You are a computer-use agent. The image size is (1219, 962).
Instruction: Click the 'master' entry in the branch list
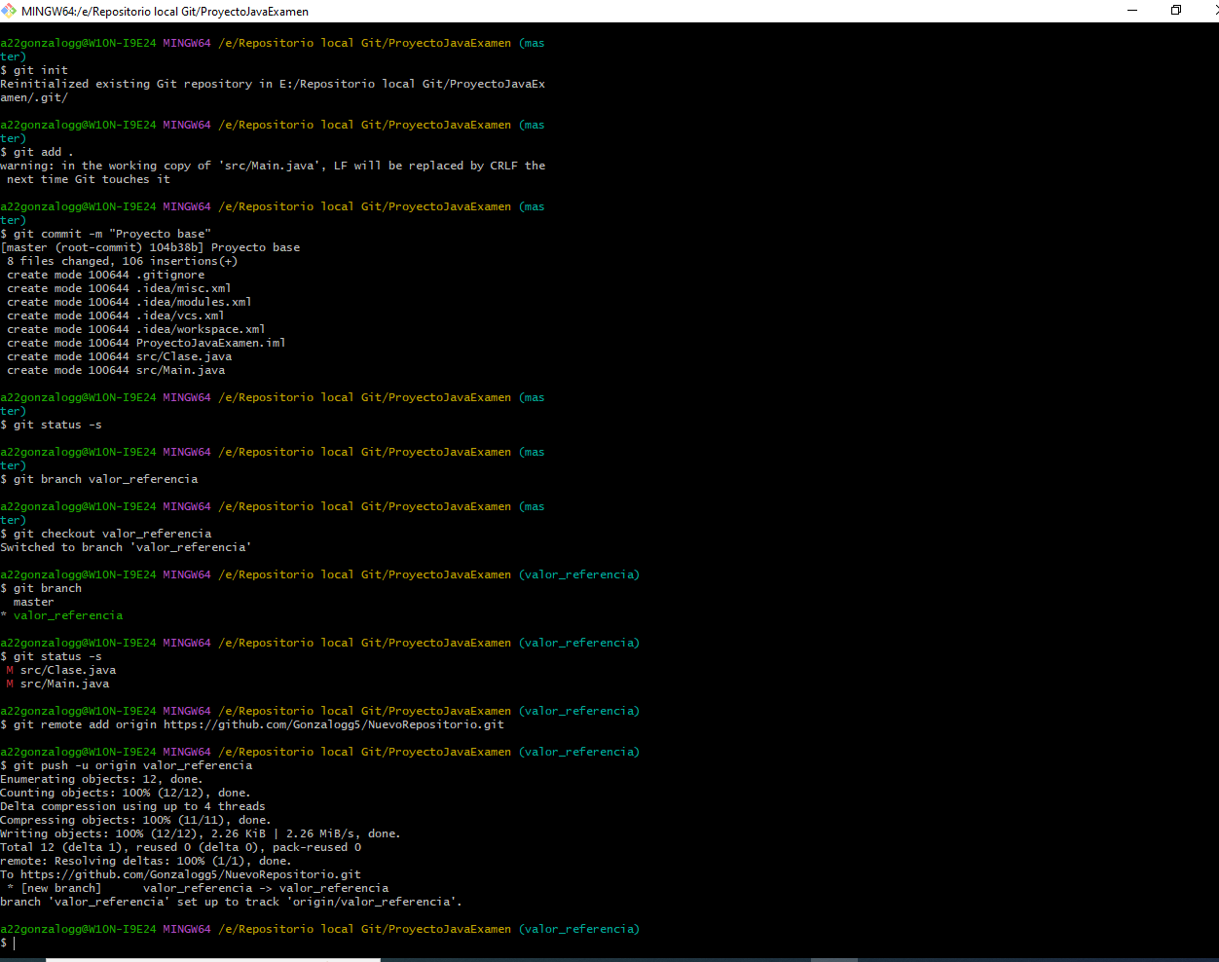tap(34, 602)
